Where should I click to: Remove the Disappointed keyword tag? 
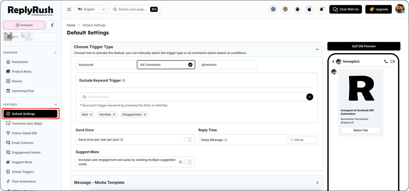145,114
